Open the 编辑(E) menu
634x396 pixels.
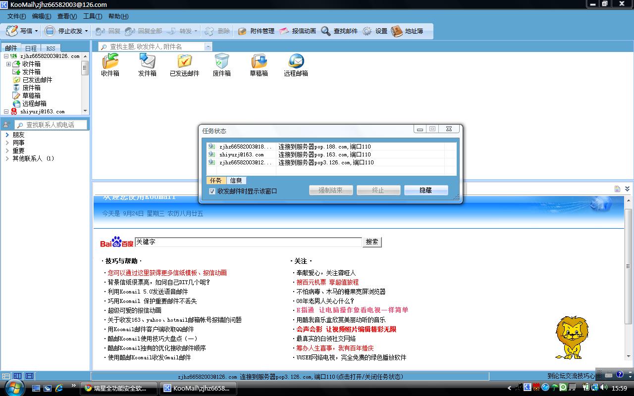(x=42, y=16)
